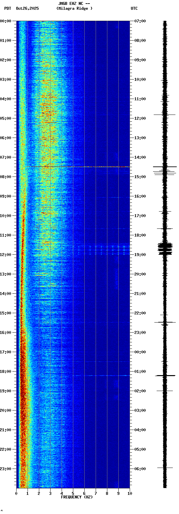This screenshot has height=514, width=179.
Task: Click the PDT '11:00' time label
Action: click(x=6, y=235)
